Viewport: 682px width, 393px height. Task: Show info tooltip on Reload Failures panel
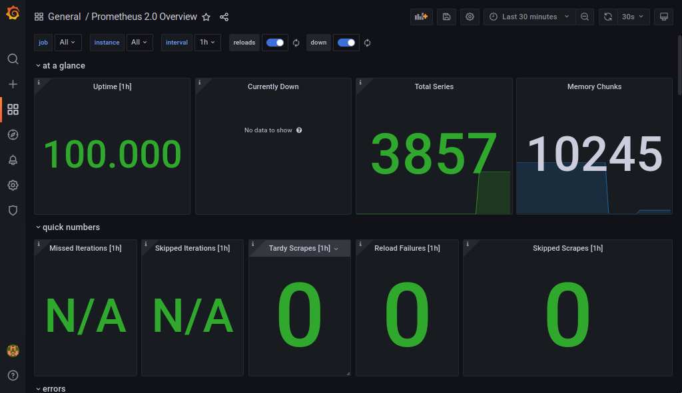pos(360,244)
